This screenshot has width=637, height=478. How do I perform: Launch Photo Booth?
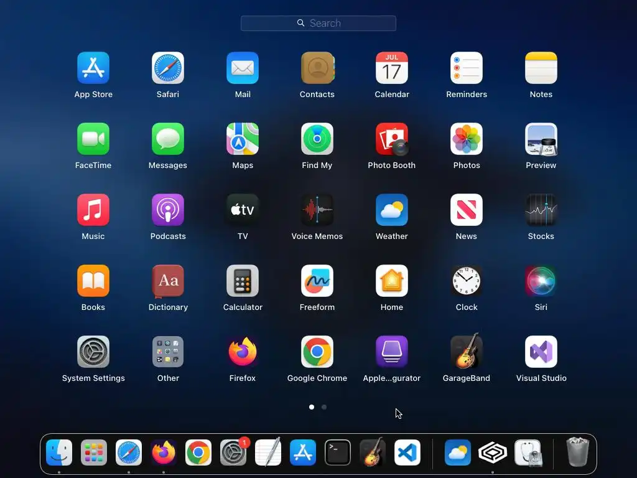pos(392,139)
